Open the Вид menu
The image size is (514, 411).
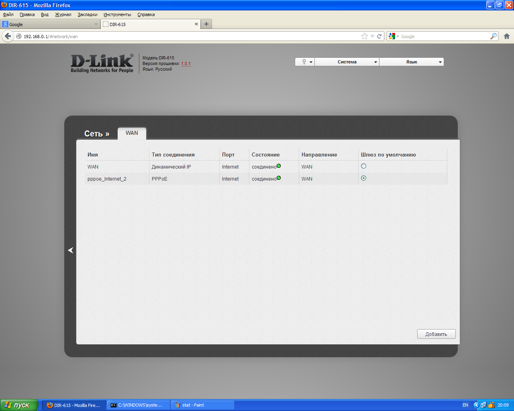tap(45, 14)
